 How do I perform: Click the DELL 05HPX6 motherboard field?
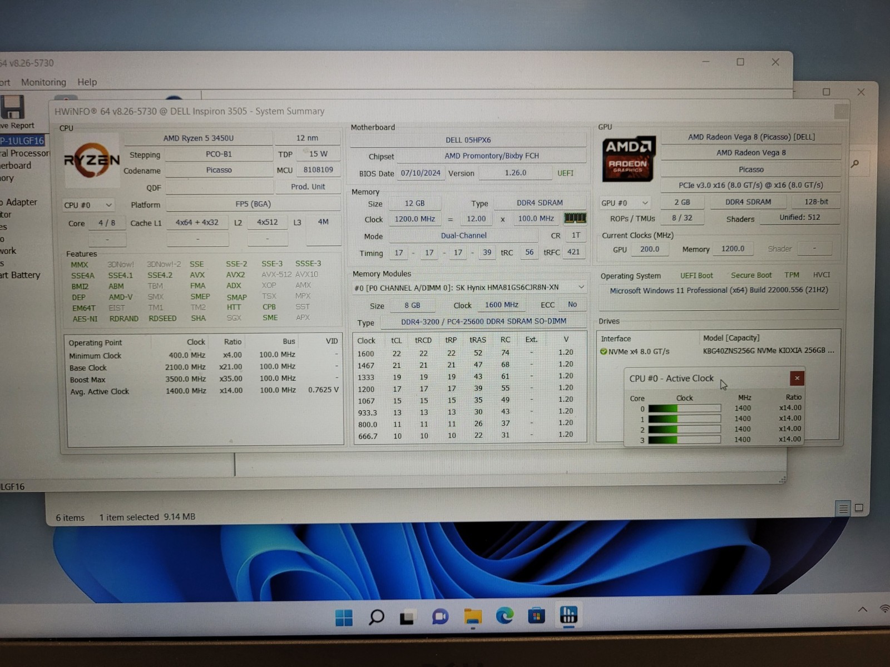(468, 140)
